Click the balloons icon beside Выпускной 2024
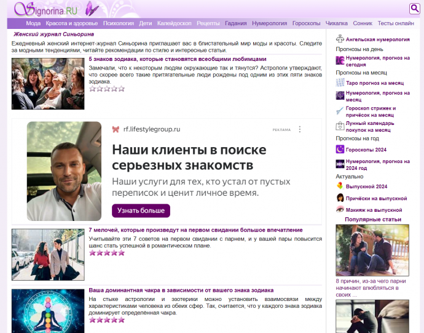 (x=340, y=186)
